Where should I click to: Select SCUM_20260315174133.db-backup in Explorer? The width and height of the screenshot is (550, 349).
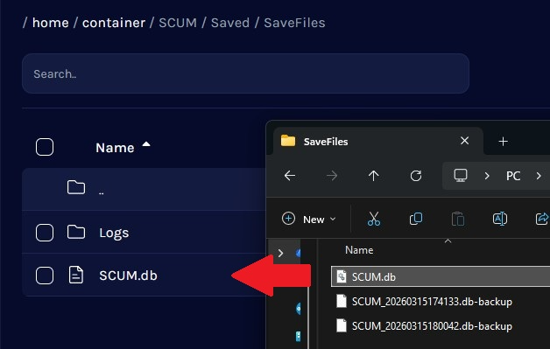click(432, 302)
